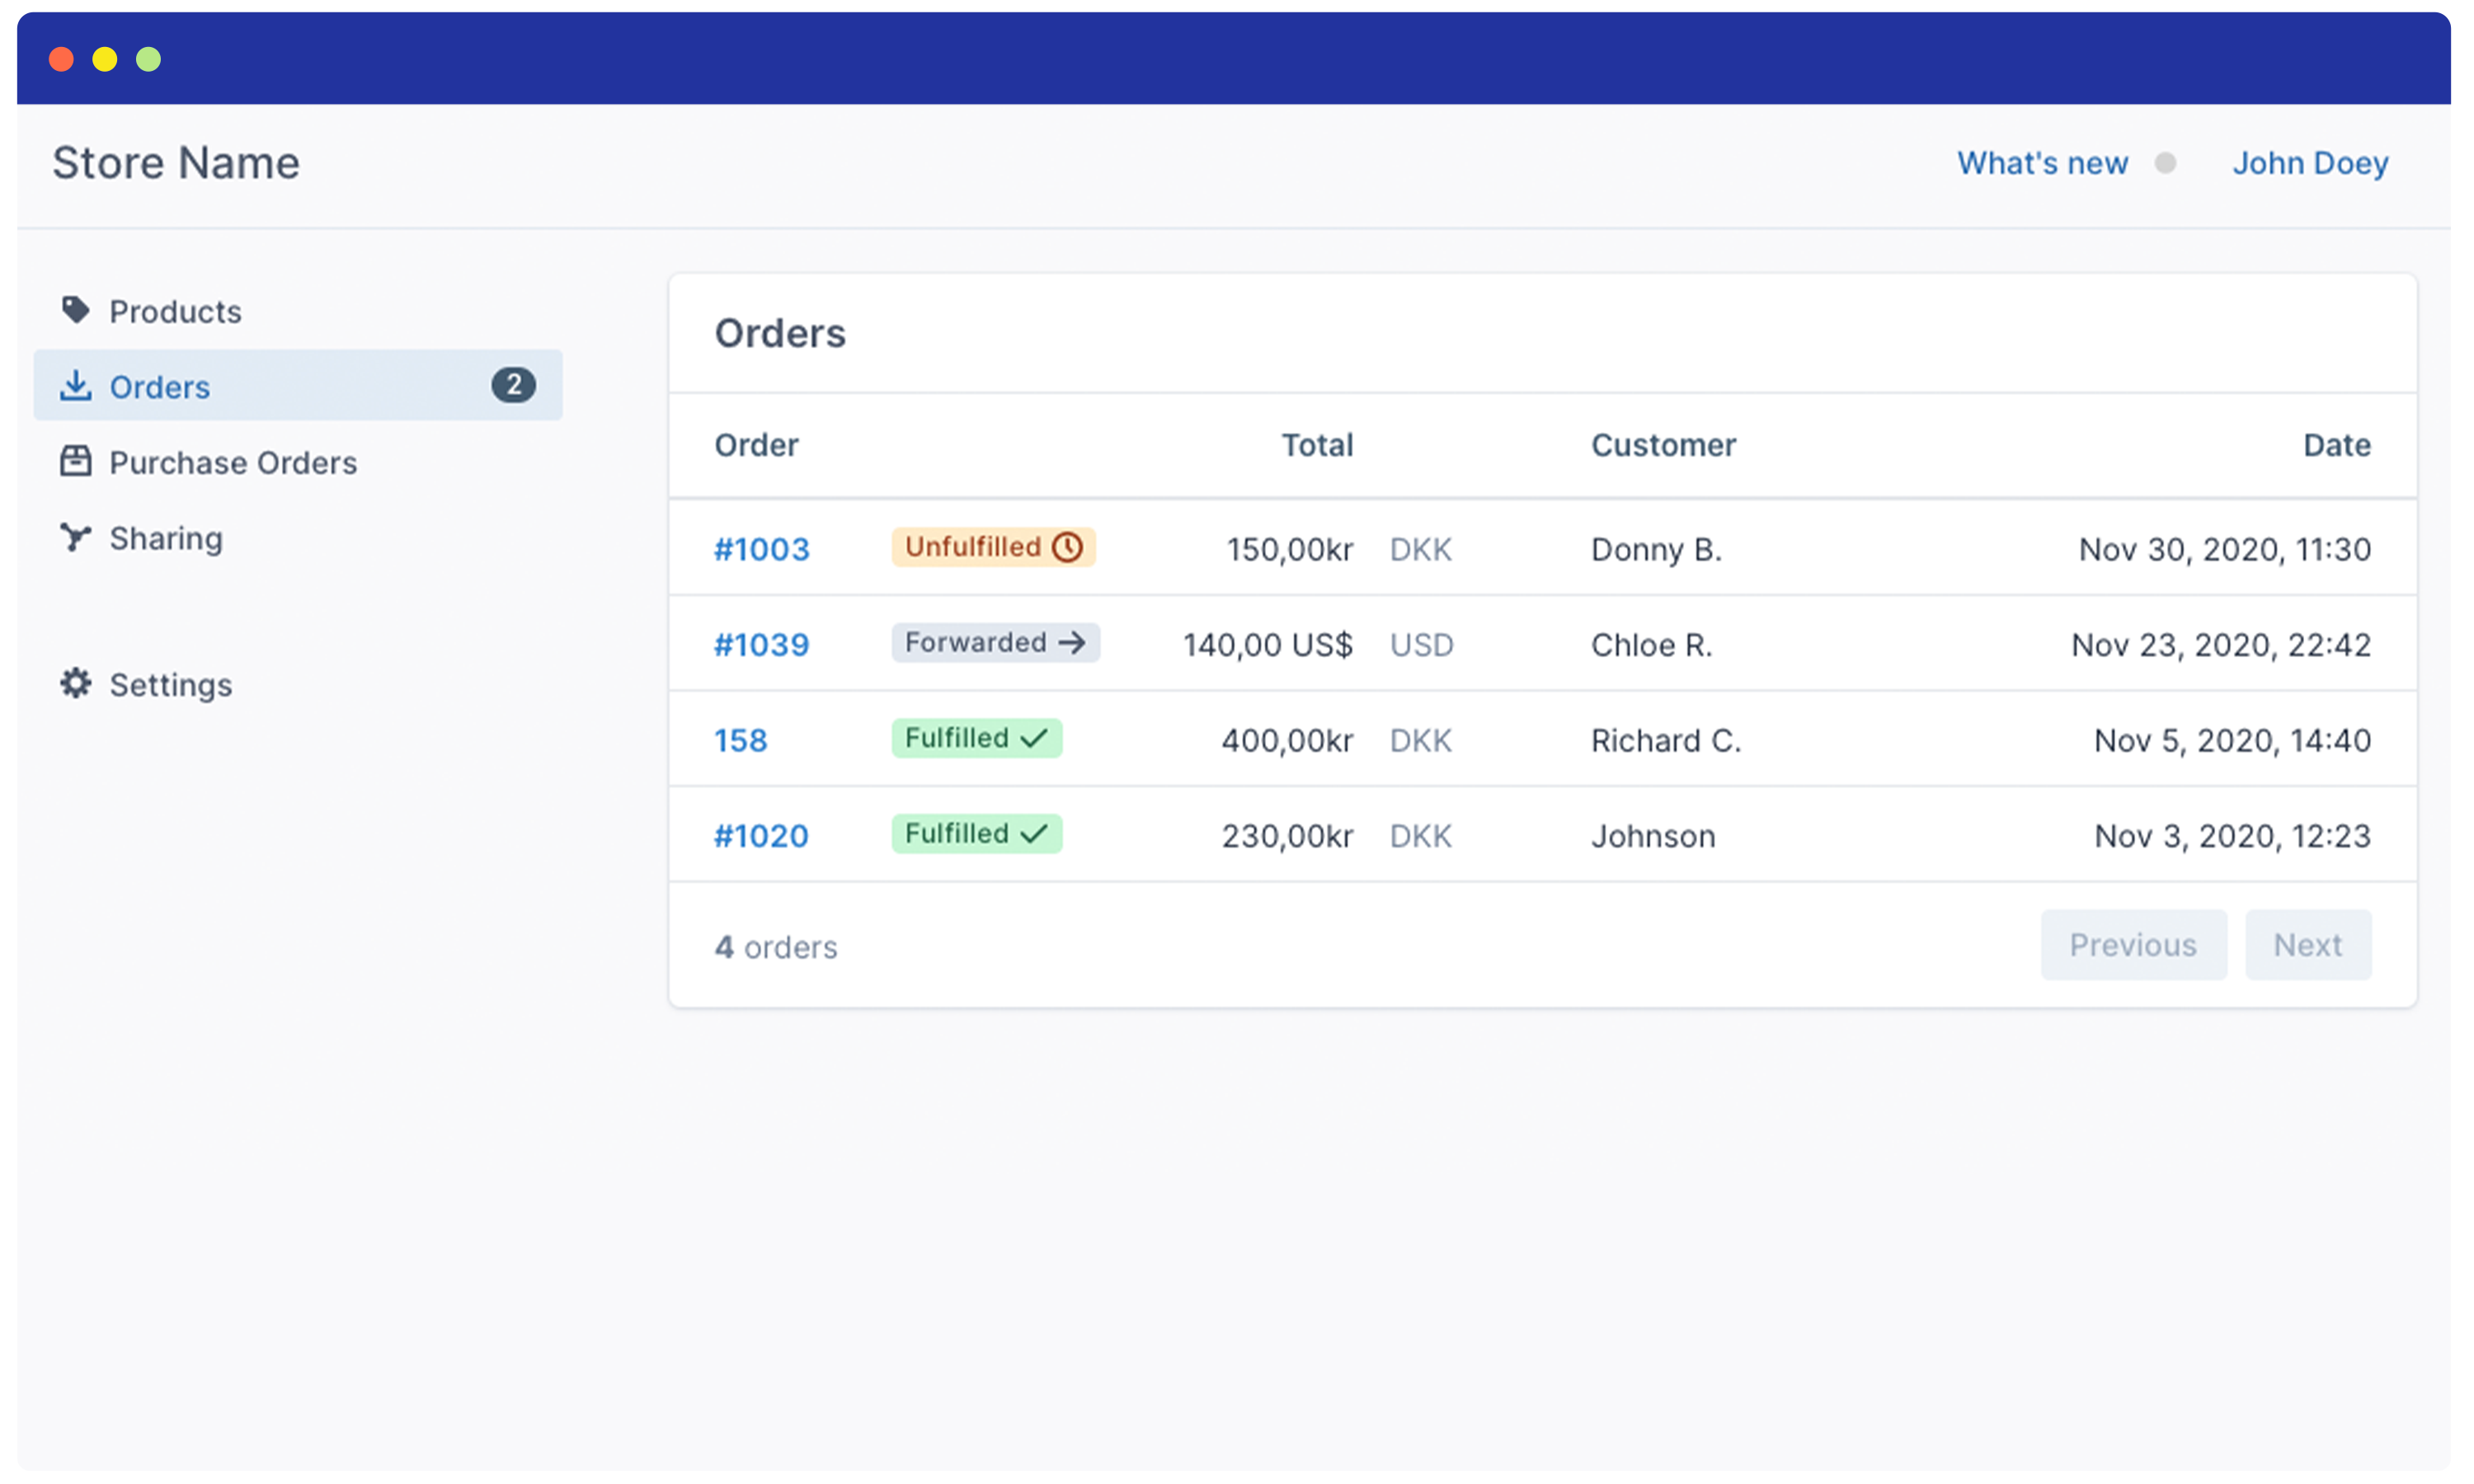Click the arrow icon on Forwarded badge
This screenshot has height=1484, width=2474.
pos(1072,643)
